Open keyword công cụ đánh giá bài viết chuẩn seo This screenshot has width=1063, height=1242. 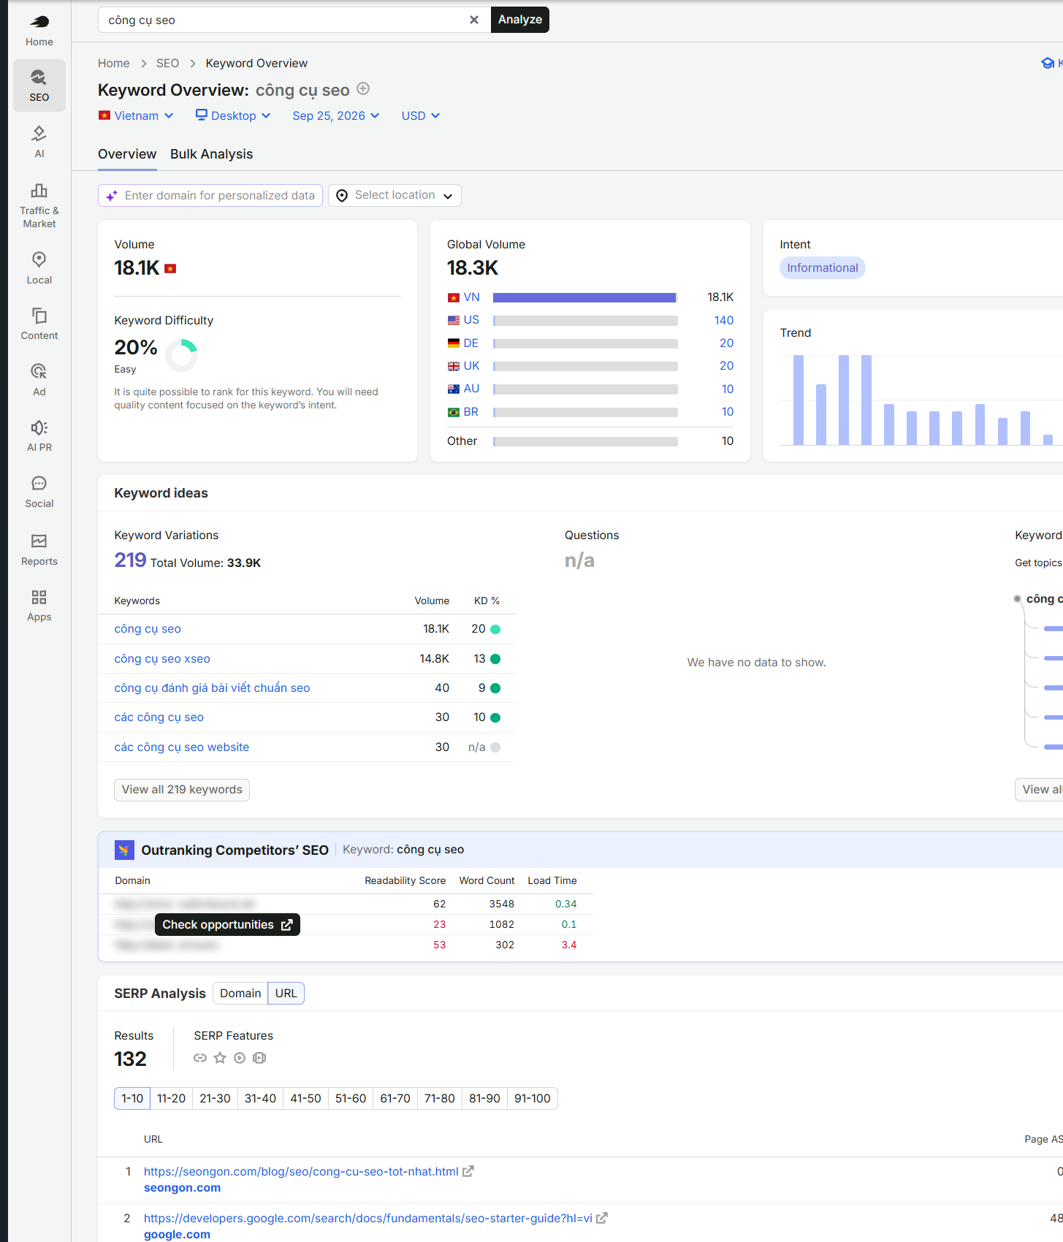[x=212, y=687]
